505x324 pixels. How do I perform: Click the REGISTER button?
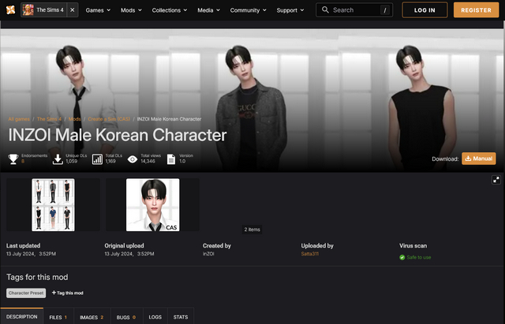click(476, 10)
